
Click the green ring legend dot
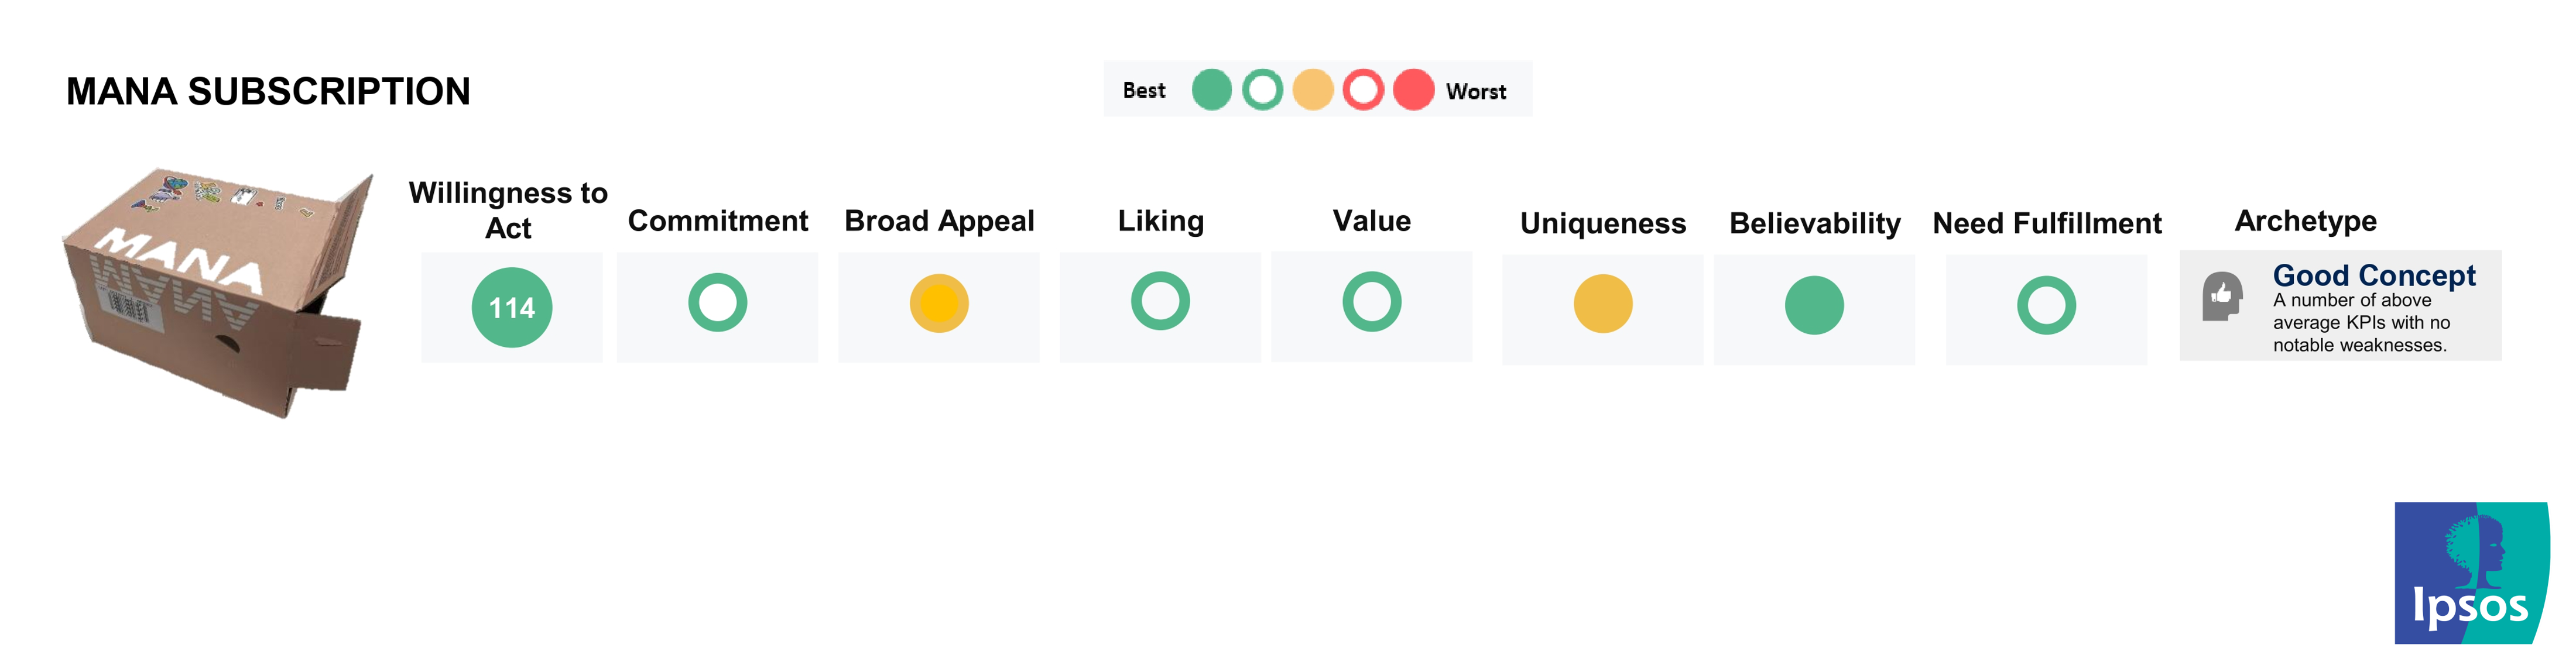pyautogui.click(x=1262, y=90)
